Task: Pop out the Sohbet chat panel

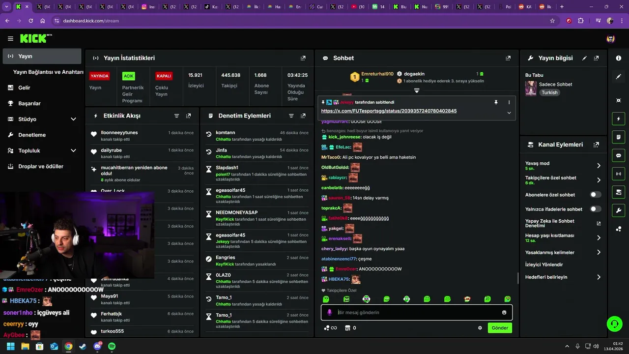Action: [x=508, y=58]
